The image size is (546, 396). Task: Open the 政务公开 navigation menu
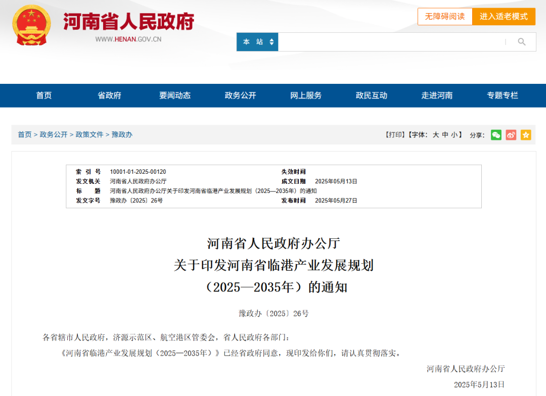[x=240, y=95]
